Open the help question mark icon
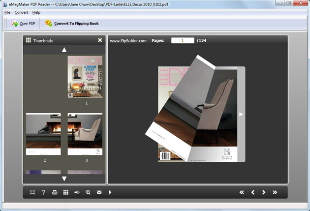The image size is (310, 211). [43, 192]
